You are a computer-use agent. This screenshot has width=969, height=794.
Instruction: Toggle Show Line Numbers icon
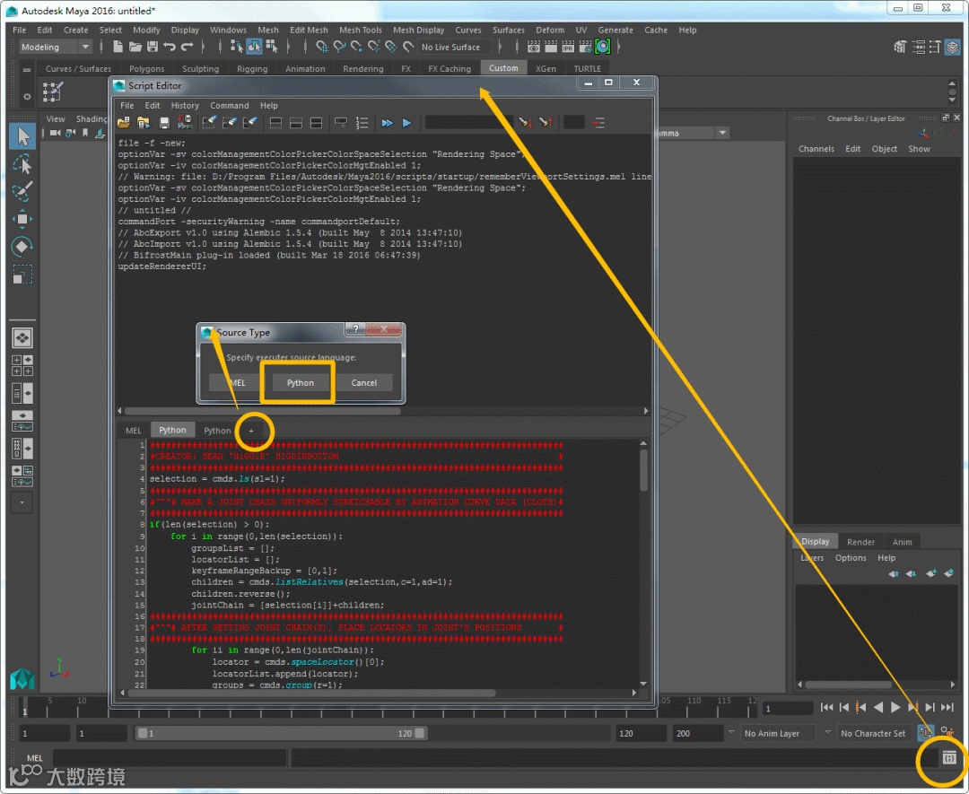pos(362,123)
